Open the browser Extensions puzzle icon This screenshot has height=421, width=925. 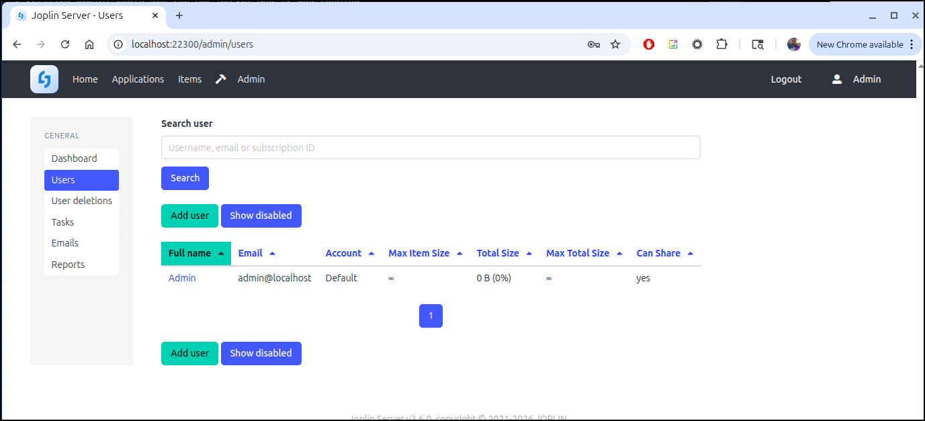(x=721, y=44)
